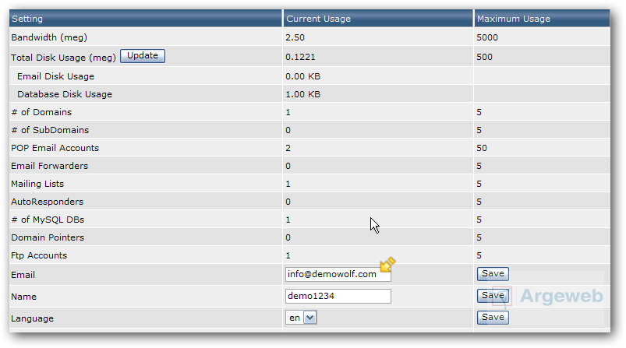
Task: Click the Name field containing demo1234
Action: [x=338, y=296]
